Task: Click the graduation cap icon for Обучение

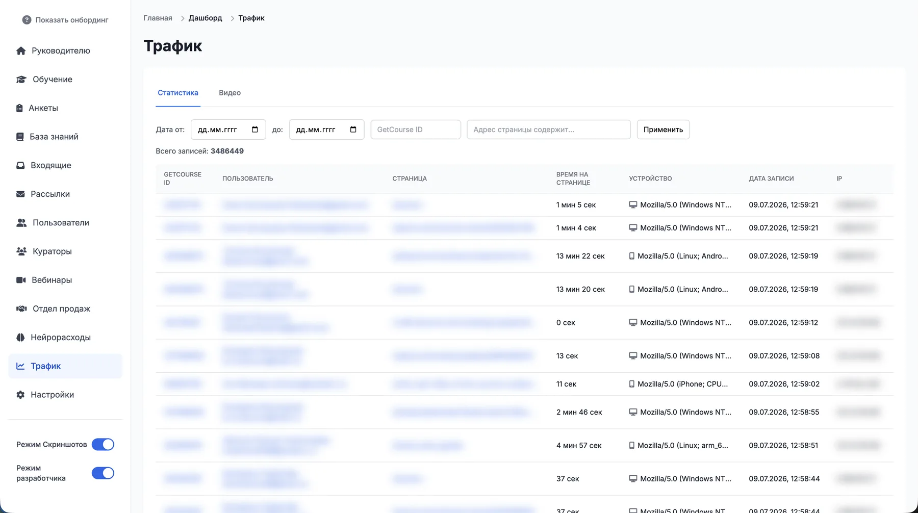Action: (x=21, y=79)
